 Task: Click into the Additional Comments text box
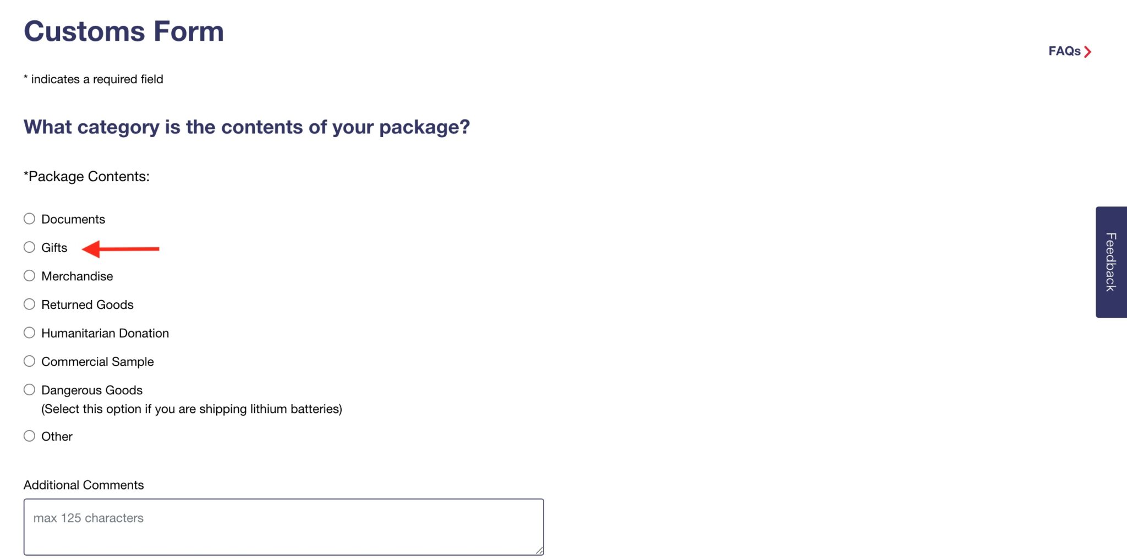(x=283, y=526)
